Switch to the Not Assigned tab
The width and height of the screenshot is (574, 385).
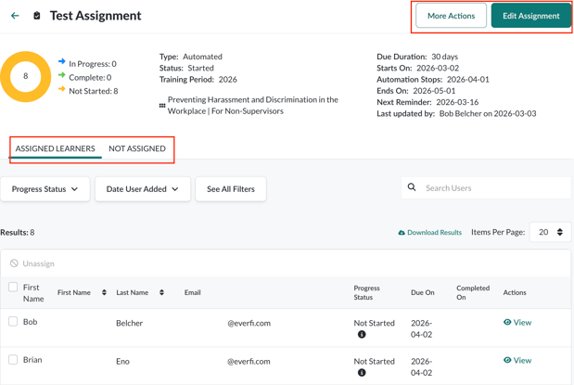(137, 148)
